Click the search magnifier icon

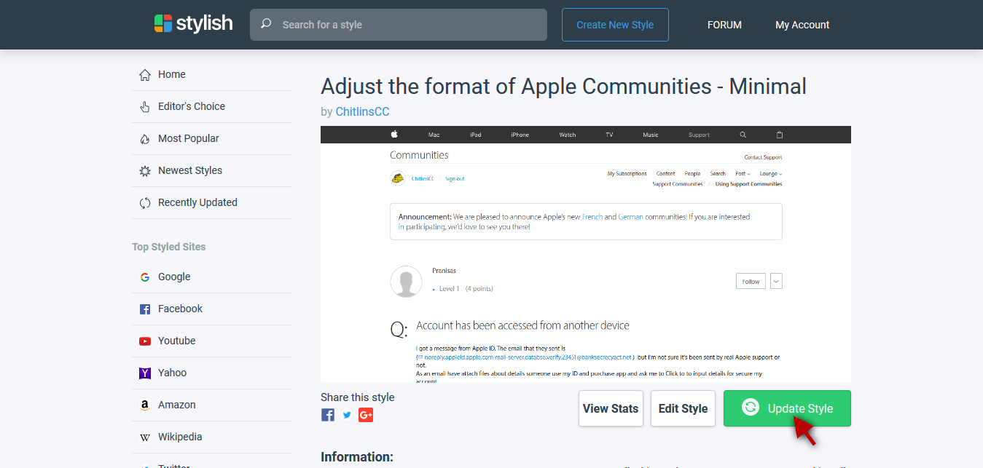[266, 24]
